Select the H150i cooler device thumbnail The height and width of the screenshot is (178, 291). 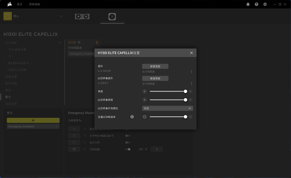tap(112, 17)
